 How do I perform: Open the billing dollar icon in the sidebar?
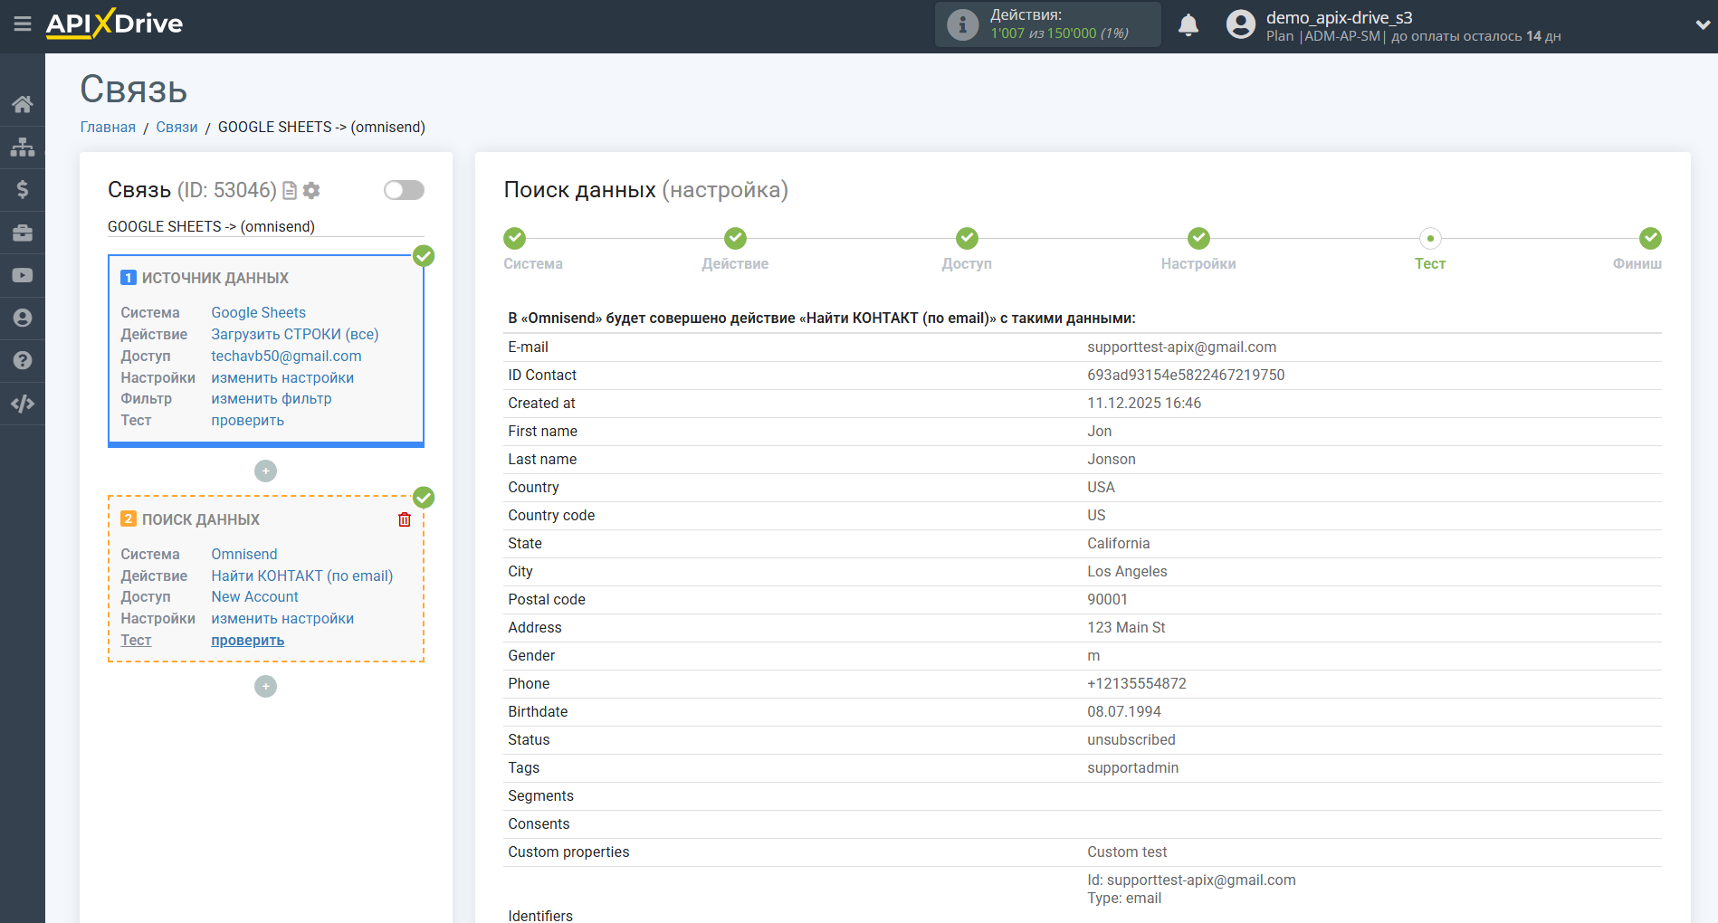pos(23,189)
